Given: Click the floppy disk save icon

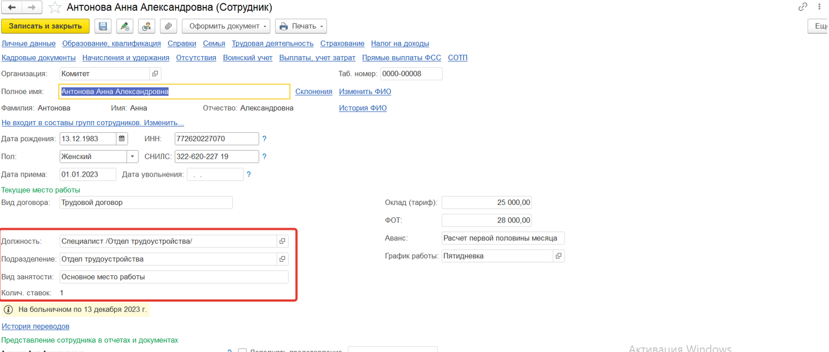Looking at the screenshot, I should pos(103,26).
